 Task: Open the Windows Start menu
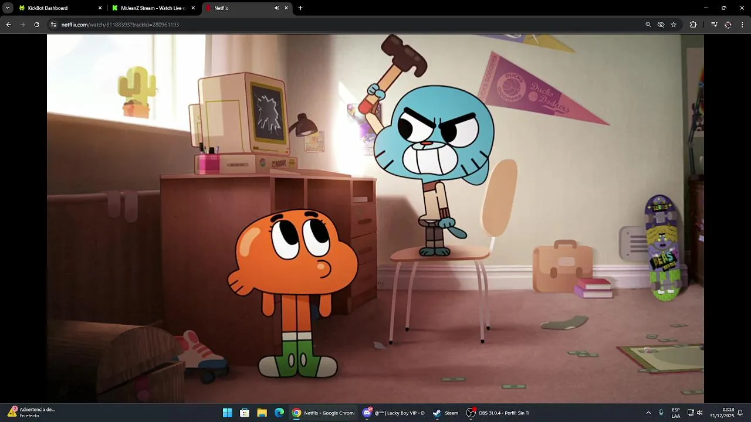coord(228,413)
